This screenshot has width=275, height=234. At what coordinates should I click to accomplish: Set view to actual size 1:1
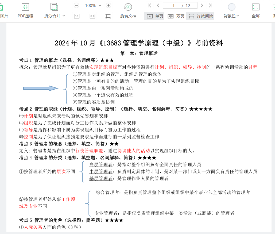77,16
